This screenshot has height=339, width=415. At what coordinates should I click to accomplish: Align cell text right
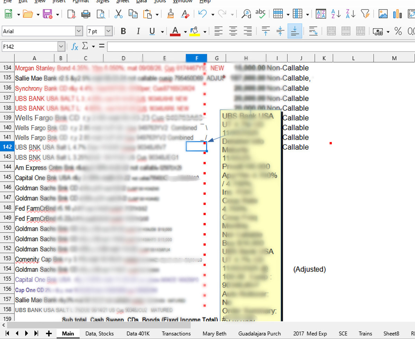click(x=248, y=31)
